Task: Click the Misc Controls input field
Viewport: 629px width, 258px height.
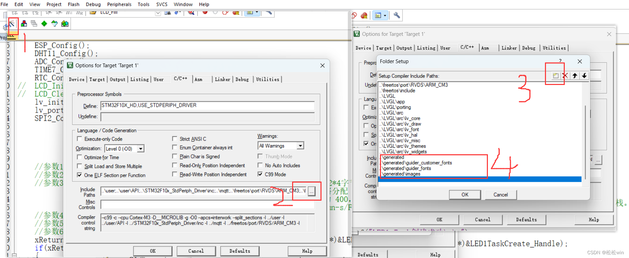Action: pyautogui.click(x=207, y=205)
